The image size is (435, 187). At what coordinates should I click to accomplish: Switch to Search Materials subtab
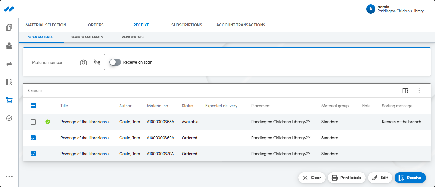coord(87,37)
